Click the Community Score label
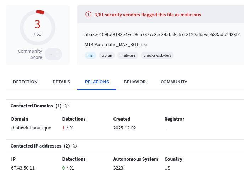The image size is (244, 172). [30, 54]
